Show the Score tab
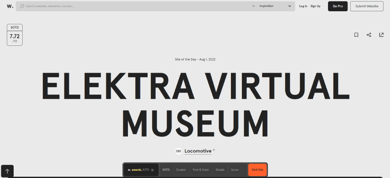390x178 pixels. pos(235,170)
